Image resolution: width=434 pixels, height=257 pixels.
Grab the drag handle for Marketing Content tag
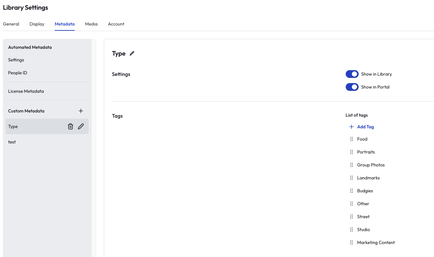click(x=352, y=242)
